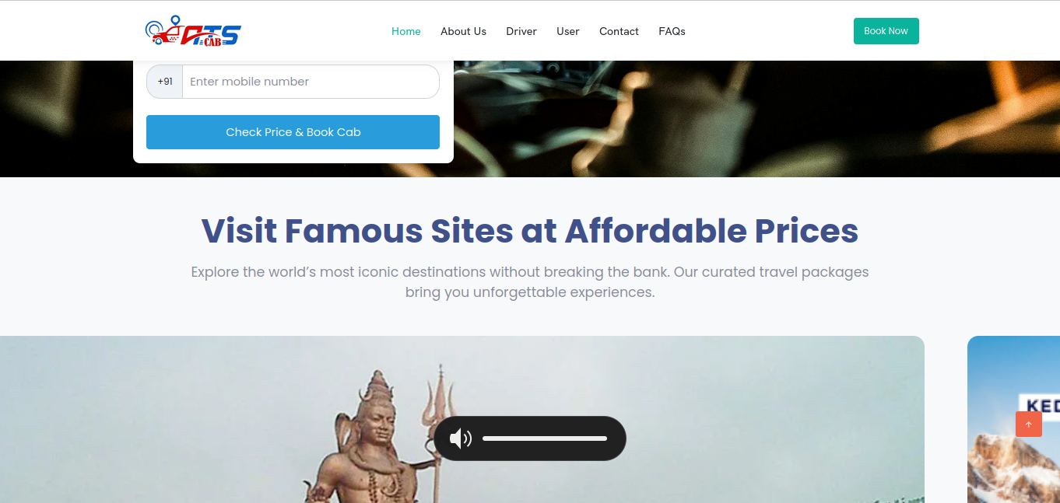Click the white KED label on card

(x=1040, y=406)
